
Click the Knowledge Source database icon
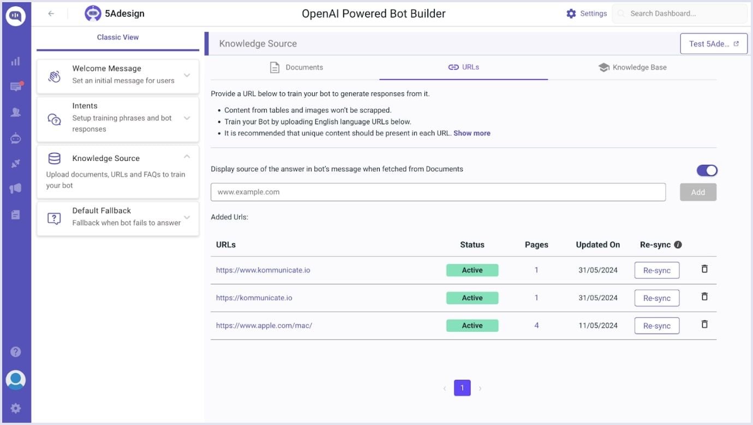tap(55, 159)
